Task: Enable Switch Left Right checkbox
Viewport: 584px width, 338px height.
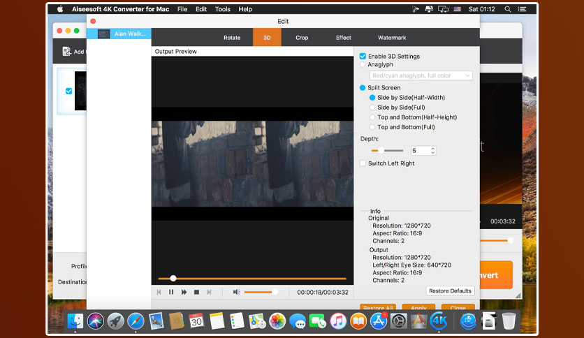Action: (363, 163)
